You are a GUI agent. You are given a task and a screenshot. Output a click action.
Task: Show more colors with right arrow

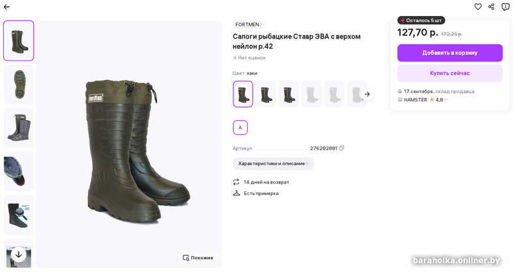(367, 94)
